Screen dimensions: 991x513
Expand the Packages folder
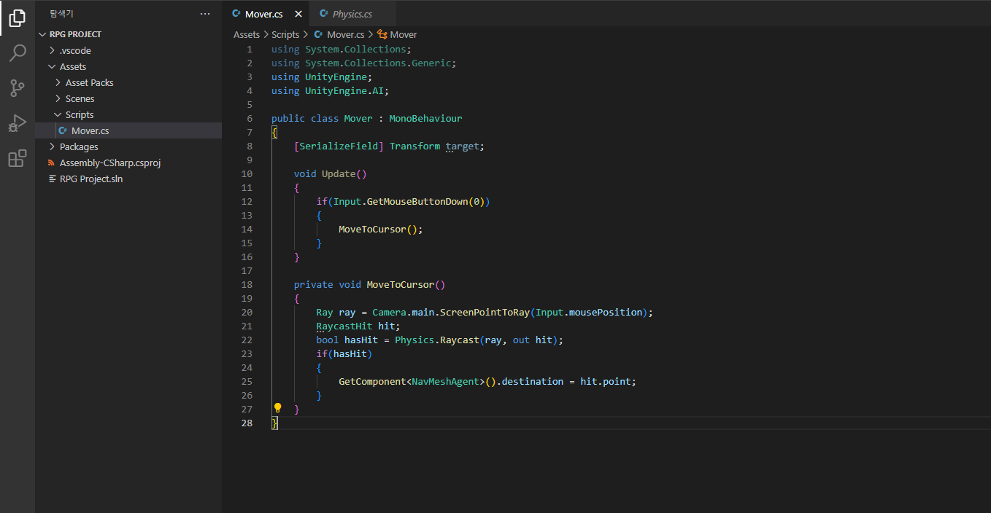(x=78, y=146)
